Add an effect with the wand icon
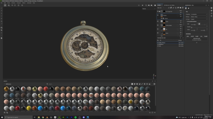The image size is (213, 119). tap(169, 8)
